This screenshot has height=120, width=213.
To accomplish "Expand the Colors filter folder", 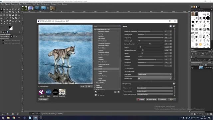I will click(x=95, y=85).
